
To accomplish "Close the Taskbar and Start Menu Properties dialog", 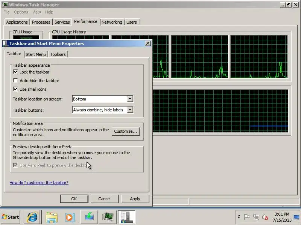I will click(147, 43).
